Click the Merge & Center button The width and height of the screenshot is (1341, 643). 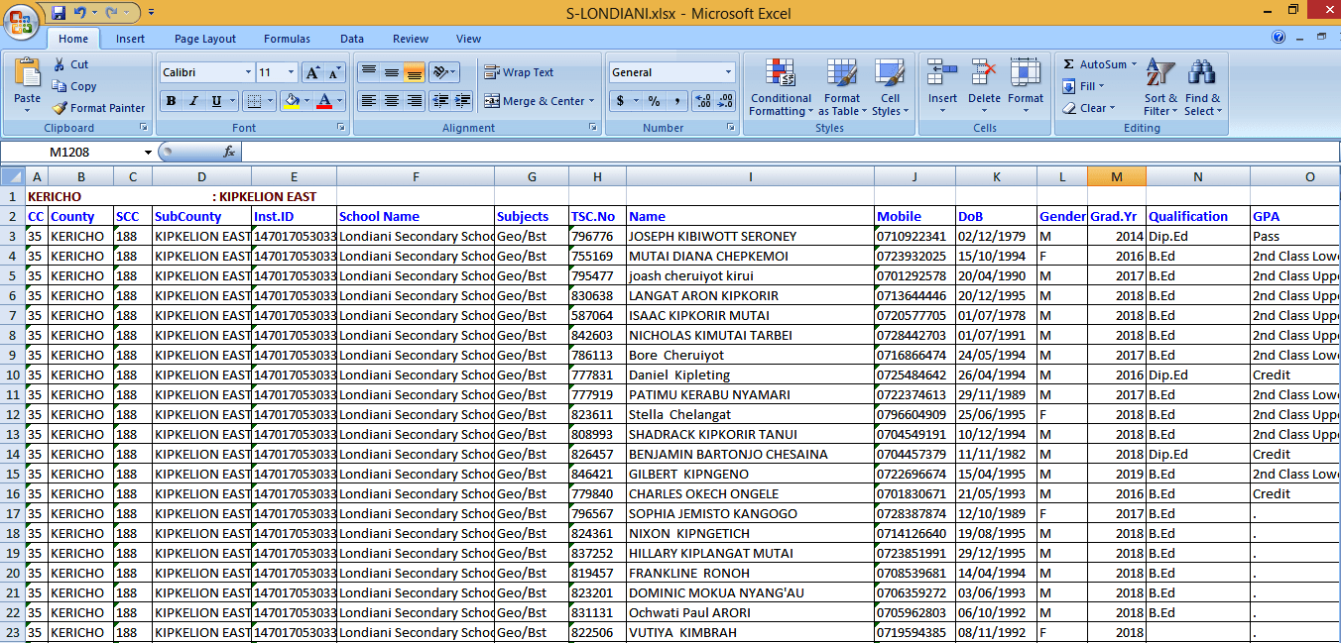539,101
